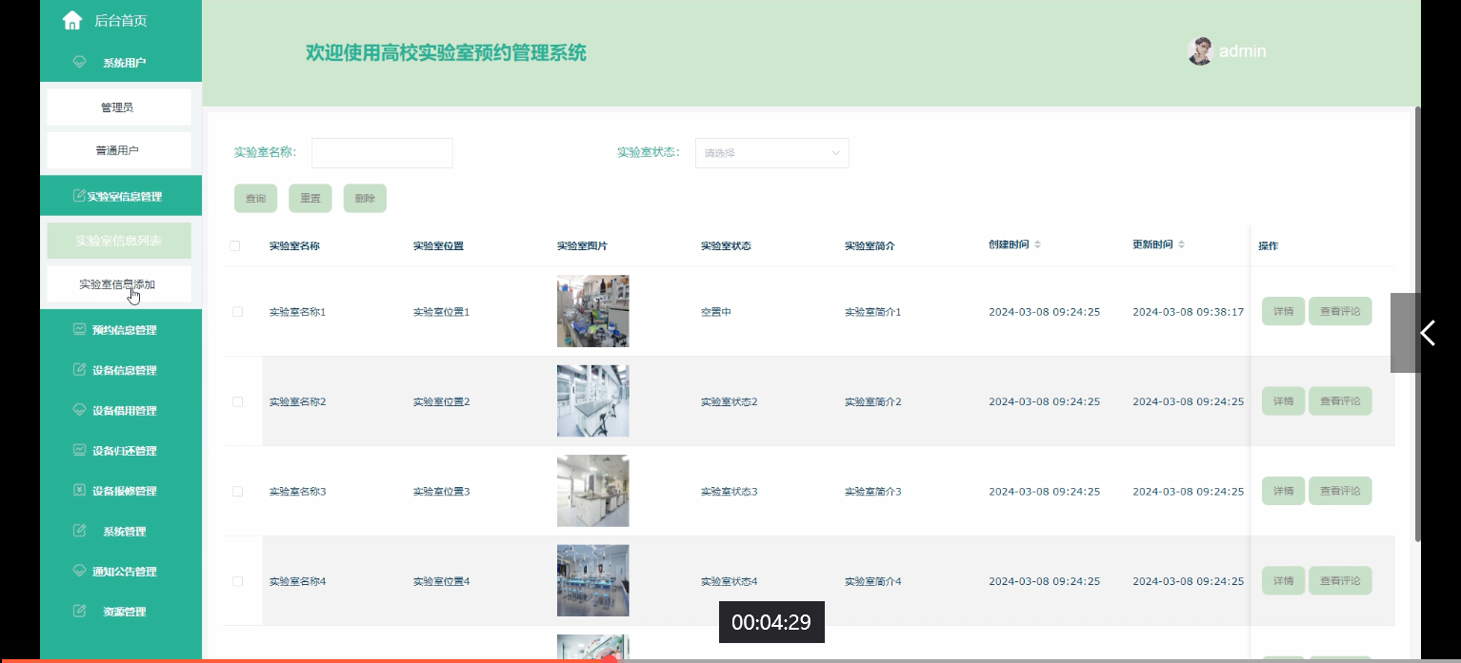Expand the 设备报修管理 menu section

[x=121, y=491]
